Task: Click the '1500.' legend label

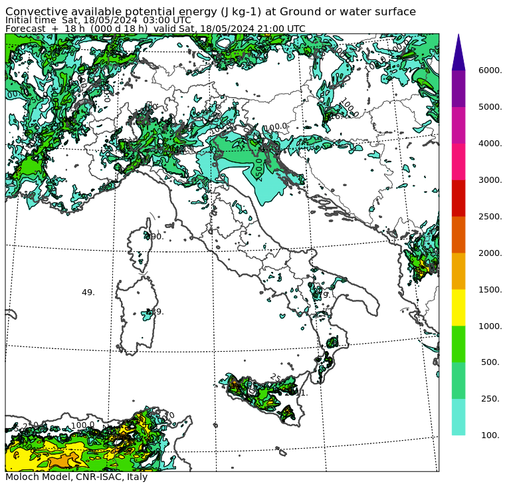Action: [490, 289]
